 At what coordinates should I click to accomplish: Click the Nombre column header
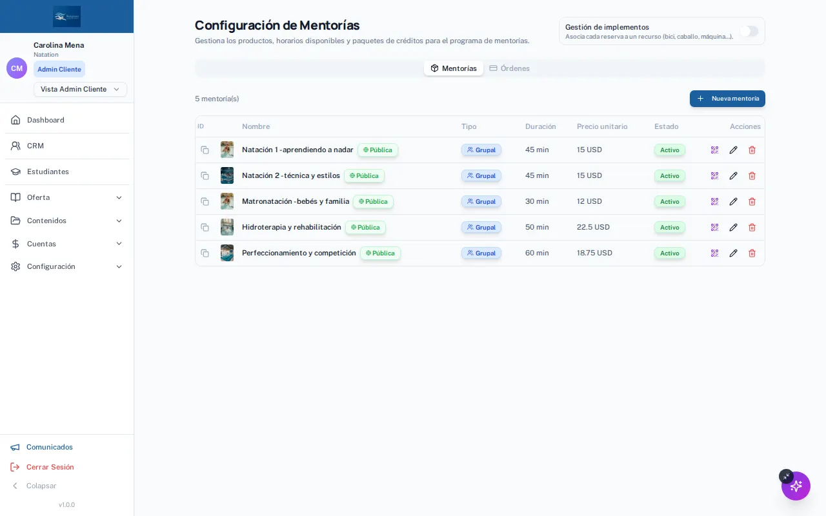[x=256, y=126]
